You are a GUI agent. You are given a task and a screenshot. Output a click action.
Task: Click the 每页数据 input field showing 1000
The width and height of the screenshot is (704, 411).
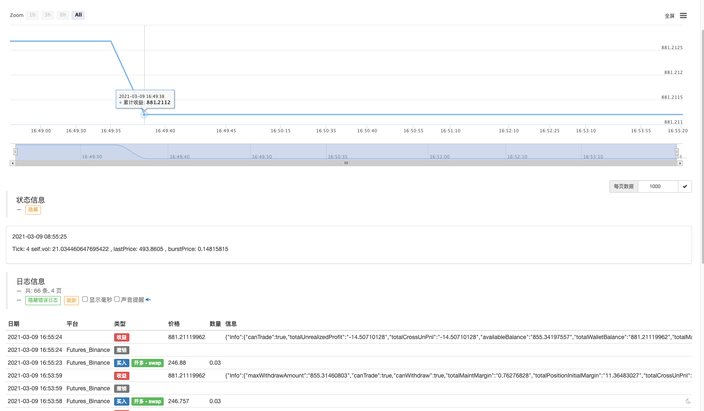(658, 186)
